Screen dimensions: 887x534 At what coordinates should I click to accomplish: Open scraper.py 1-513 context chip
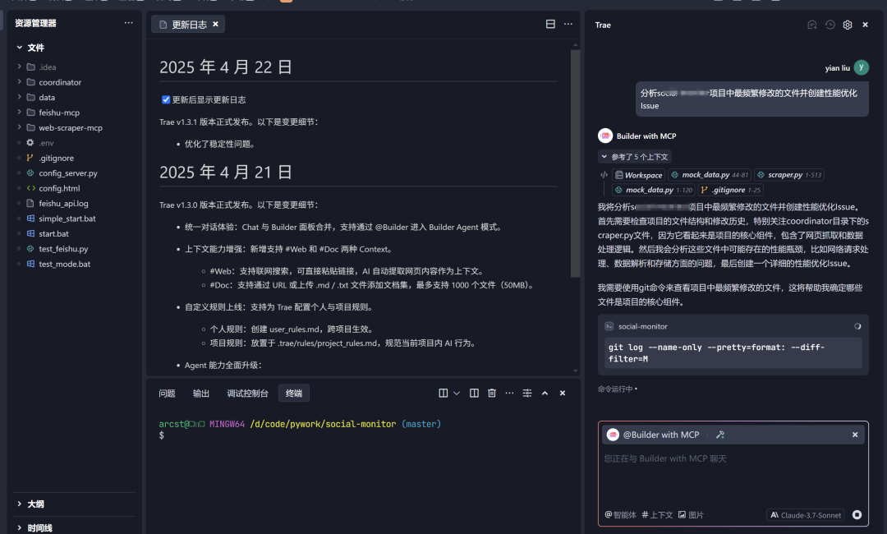[x=788, y=175]
